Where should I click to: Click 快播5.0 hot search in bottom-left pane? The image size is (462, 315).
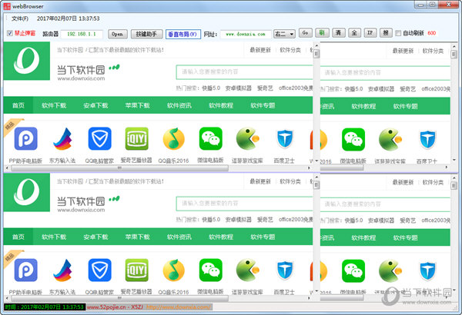click(x=211, y=220)
